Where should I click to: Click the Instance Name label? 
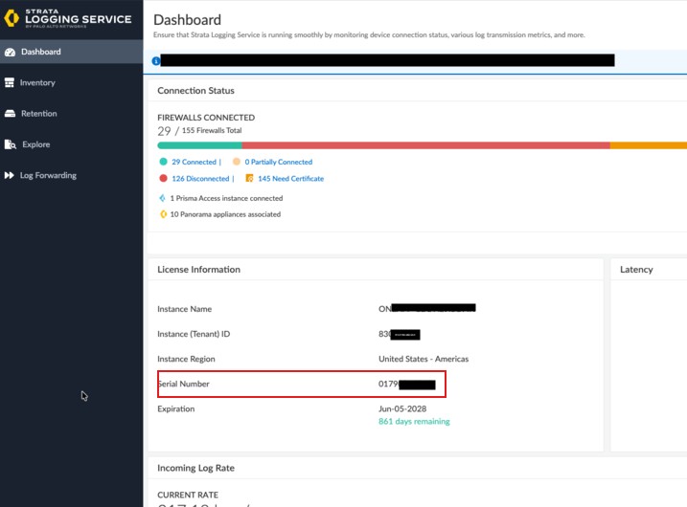pyautogui.click(x=185, y=309)
